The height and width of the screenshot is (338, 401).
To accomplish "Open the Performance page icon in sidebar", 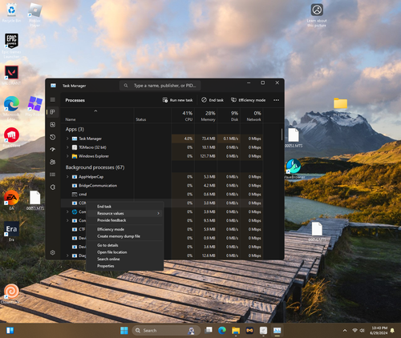I will pos(53,125).
